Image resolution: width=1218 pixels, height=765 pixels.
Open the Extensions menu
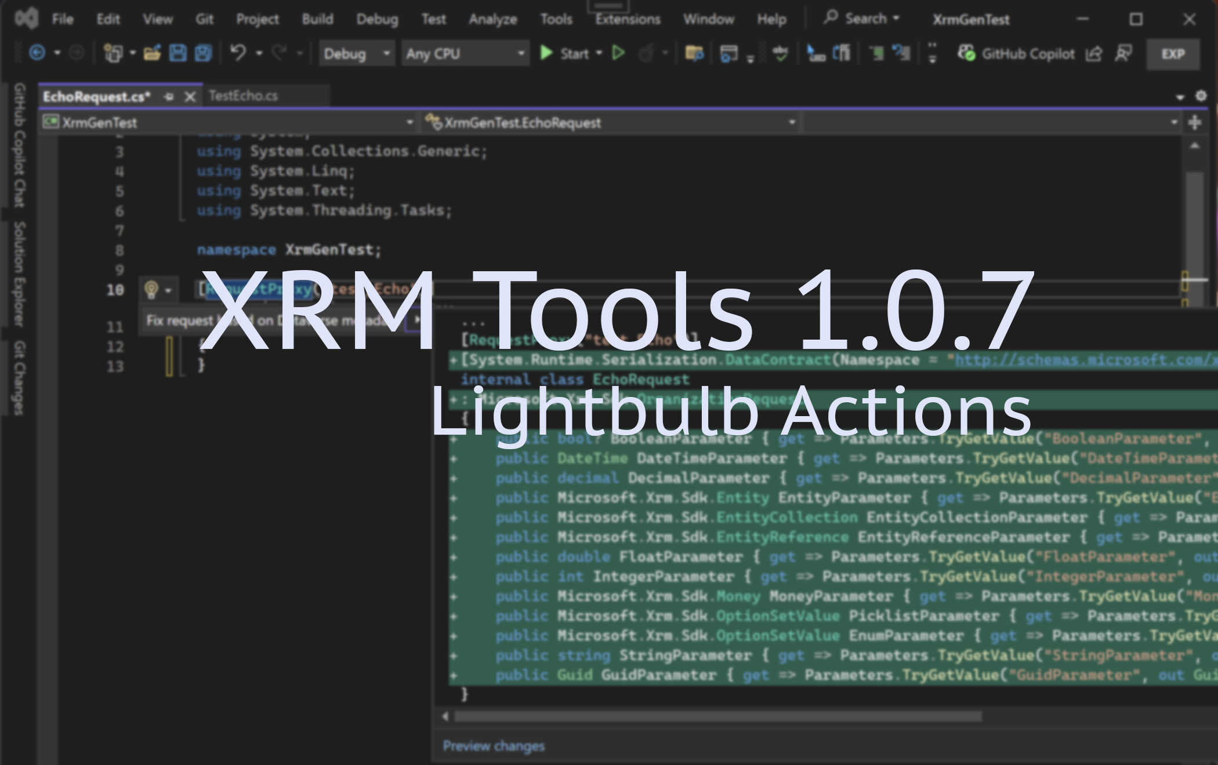coord(628,19)
